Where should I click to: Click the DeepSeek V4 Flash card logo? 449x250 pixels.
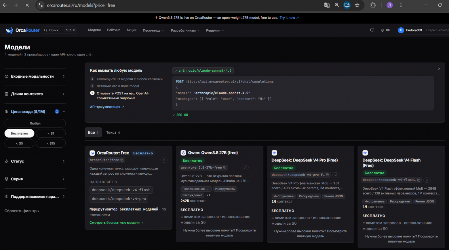click(x=365, y=153)
